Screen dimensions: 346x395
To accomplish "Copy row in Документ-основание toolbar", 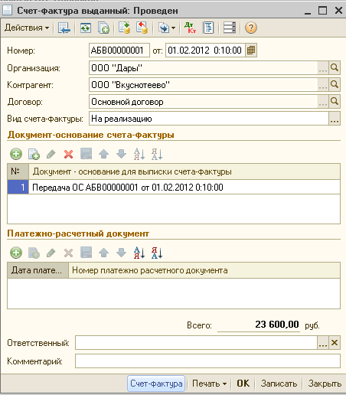I will coord(34,154).
